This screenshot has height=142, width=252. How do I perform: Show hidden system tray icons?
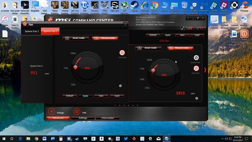222,138
